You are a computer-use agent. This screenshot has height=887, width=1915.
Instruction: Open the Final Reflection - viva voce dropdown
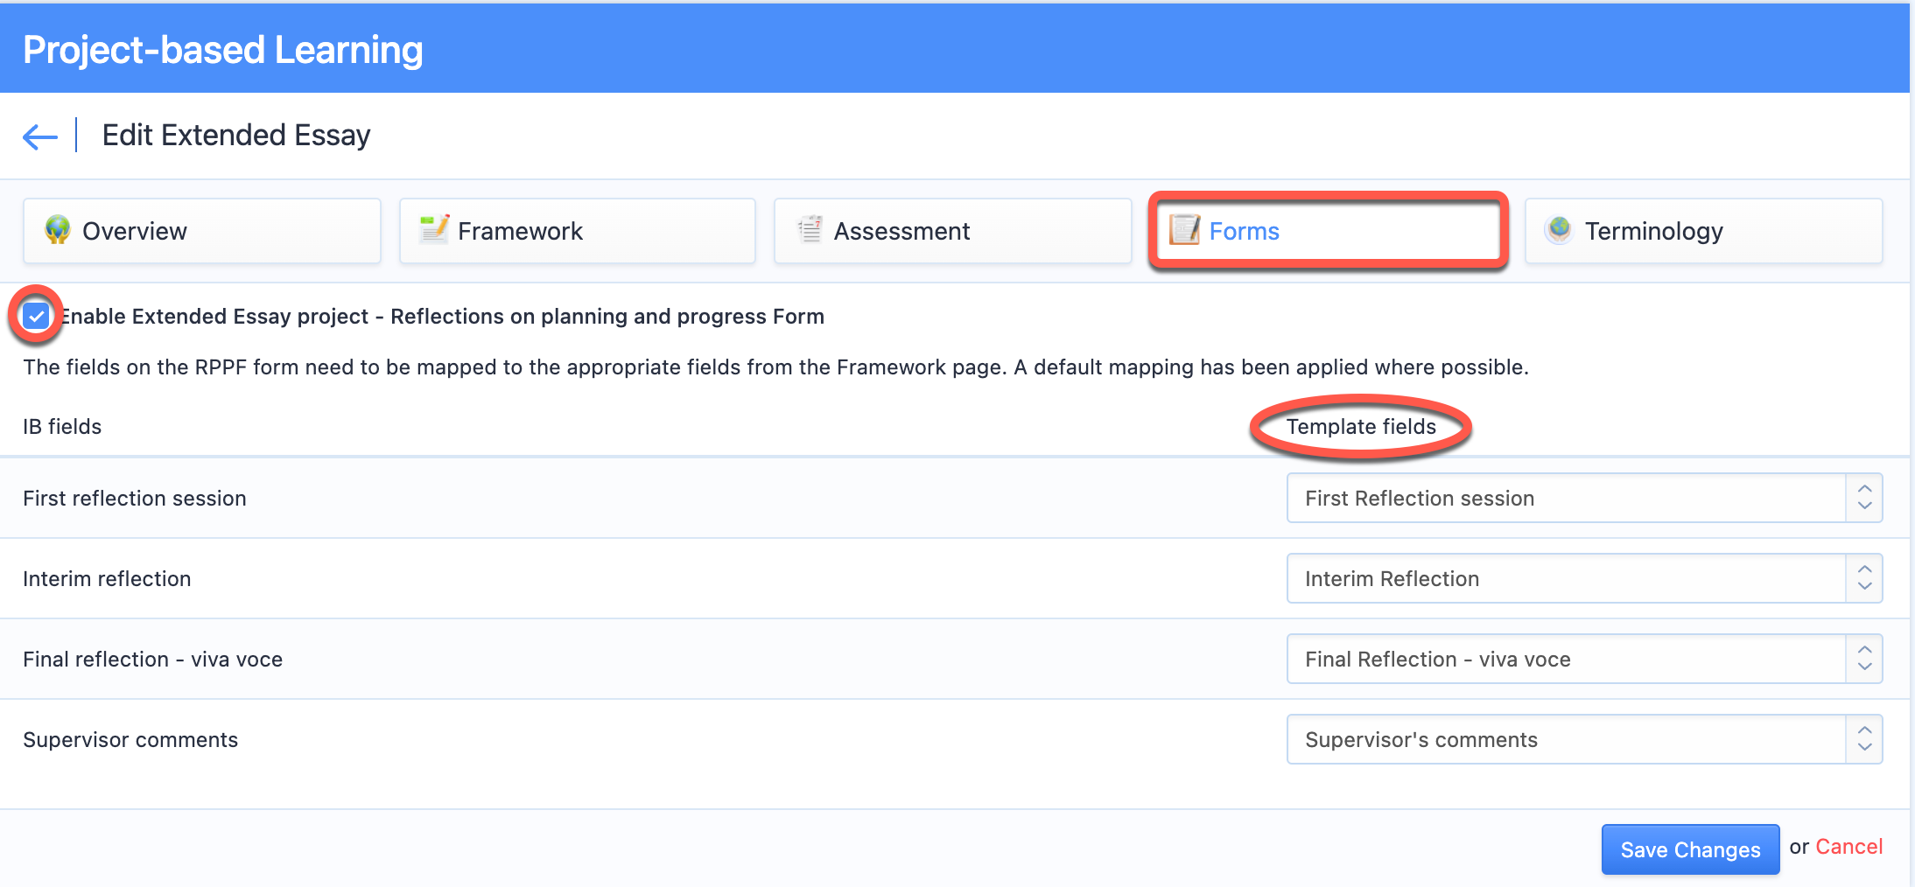click(x=1584, y=659)
